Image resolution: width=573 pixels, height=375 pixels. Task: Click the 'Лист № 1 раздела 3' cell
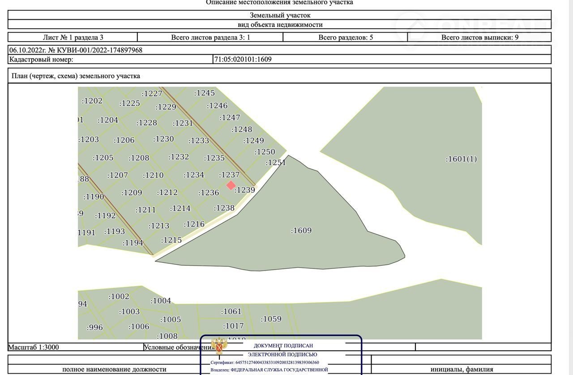pyautogui.click(x=73, y=37)
